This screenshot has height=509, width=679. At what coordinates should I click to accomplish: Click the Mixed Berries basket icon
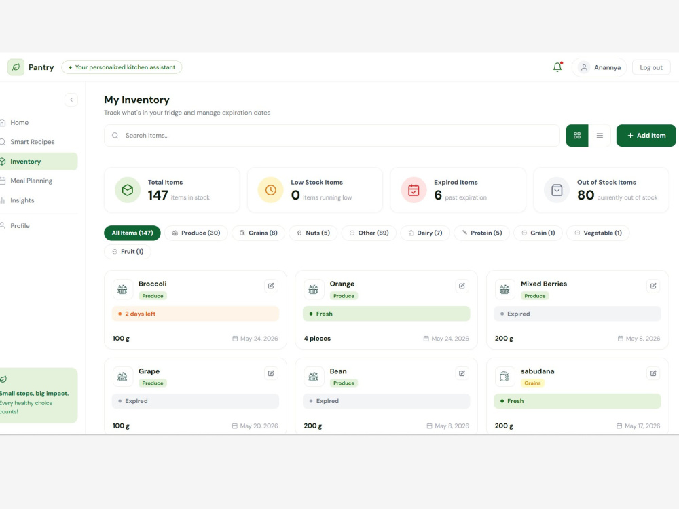(x=504, y=290)
